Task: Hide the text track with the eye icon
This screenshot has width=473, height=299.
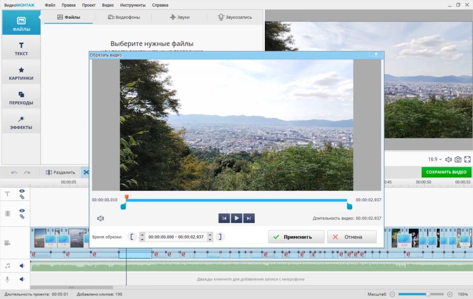Action: point(22,191)
